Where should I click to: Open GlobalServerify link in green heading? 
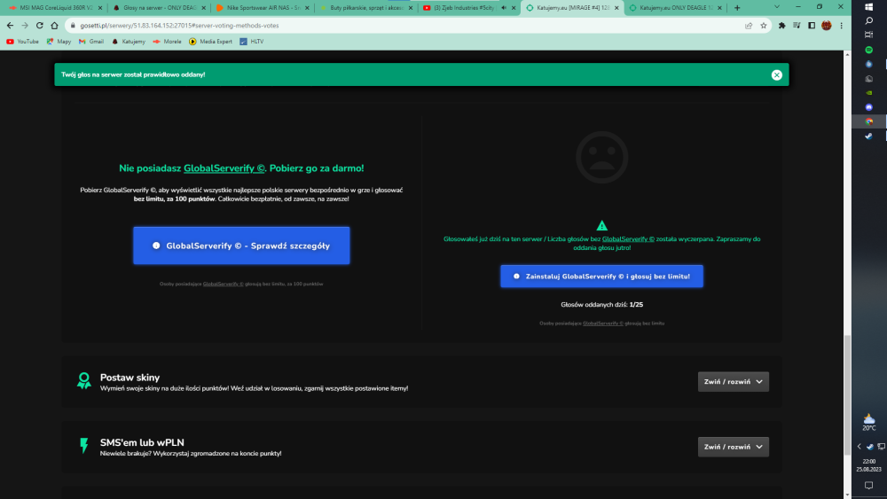click(224, 168)
